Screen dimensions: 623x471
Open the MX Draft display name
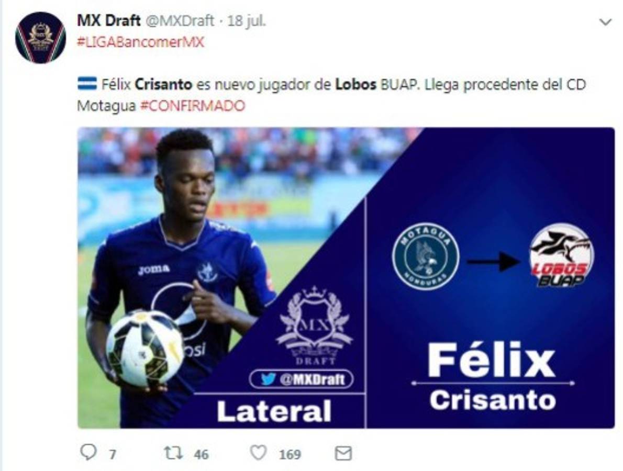pos(108,20)
